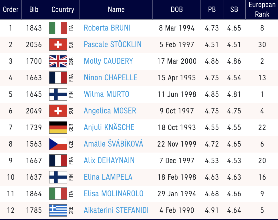Click the DOB column header
Image resolution: width=278 pixels, height=220 pixels.
pyautogui.click(x=177, y=9)
